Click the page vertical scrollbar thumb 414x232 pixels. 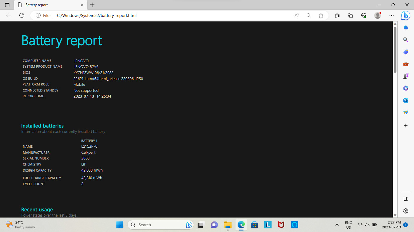(395, 50)
